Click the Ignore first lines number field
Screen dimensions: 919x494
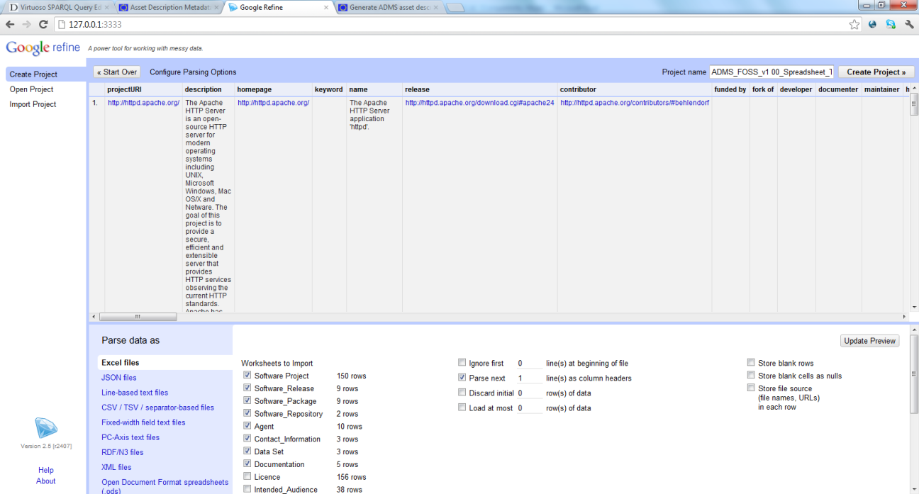tap(529, 363)
